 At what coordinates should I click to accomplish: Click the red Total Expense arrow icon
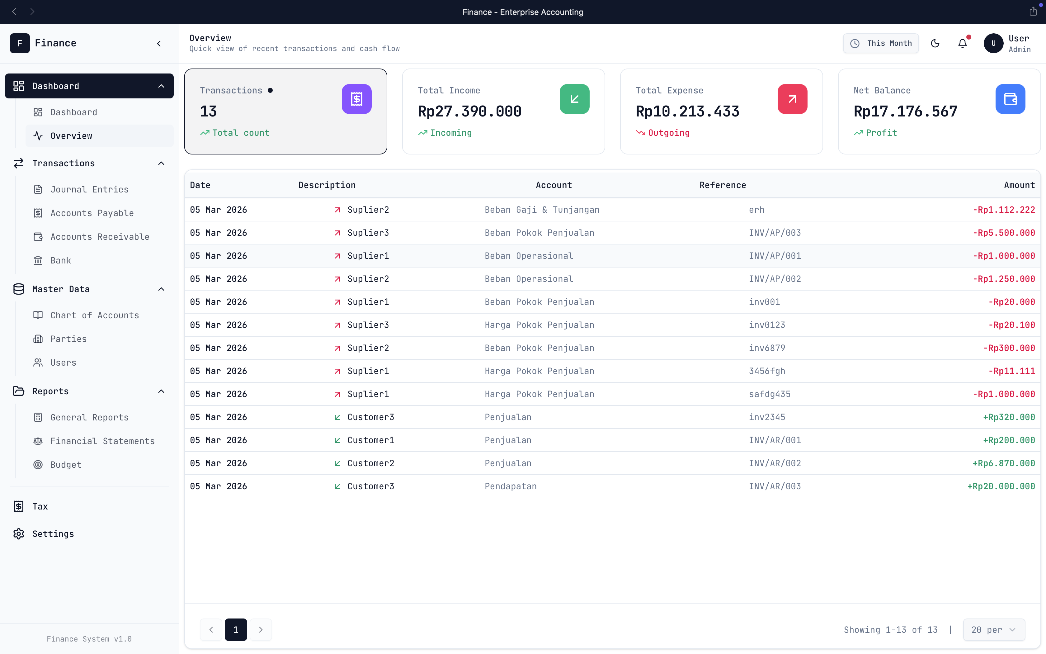point(792,99)
